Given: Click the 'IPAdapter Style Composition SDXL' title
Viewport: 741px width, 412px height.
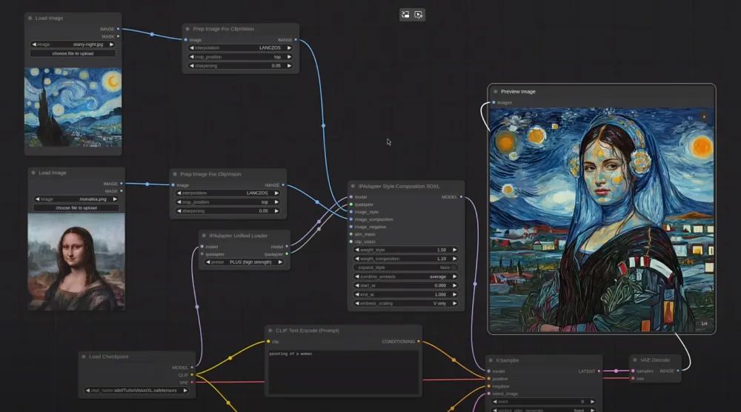Looking at the screenshot, I should coord(399,186).
